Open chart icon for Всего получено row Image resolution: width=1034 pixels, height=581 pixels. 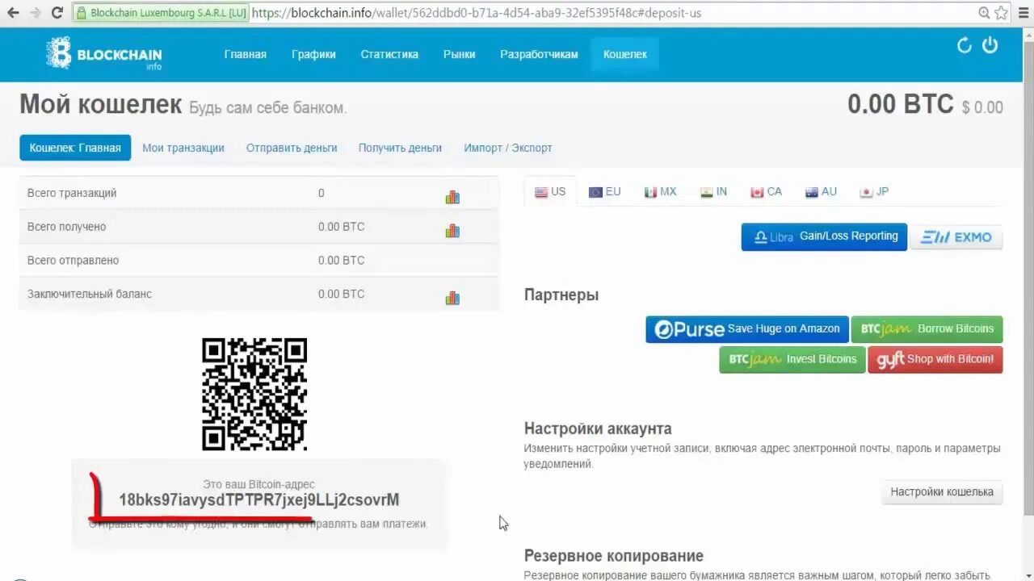tap(452, 231)
